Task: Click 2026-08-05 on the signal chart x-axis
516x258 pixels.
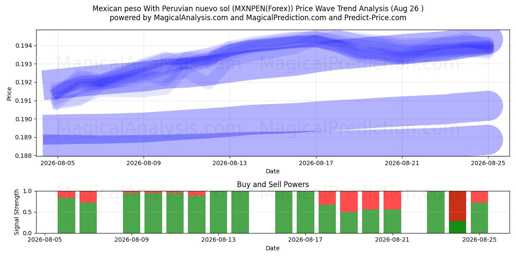Action: click(45, 240)
